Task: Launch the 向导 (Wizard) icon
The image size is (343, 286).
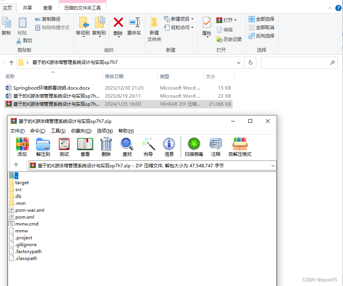Action: point(148,147)
